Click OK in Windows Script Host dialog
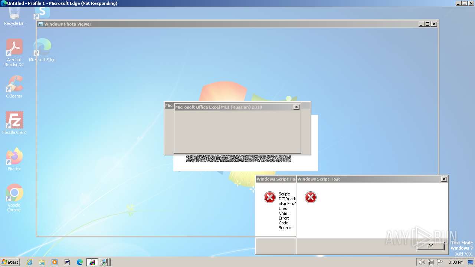This screenshot has height=267, width=475. coord(430,246)
